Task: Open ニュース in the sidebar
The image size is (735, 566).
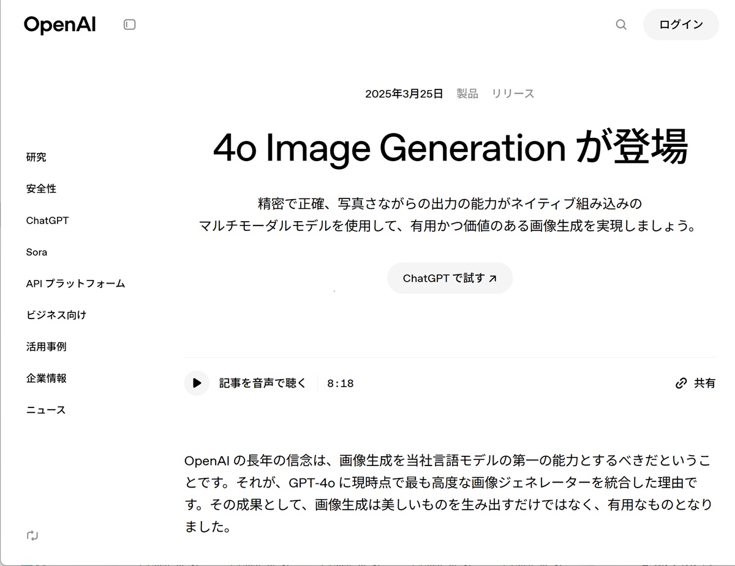Action: tap(46, 410)
